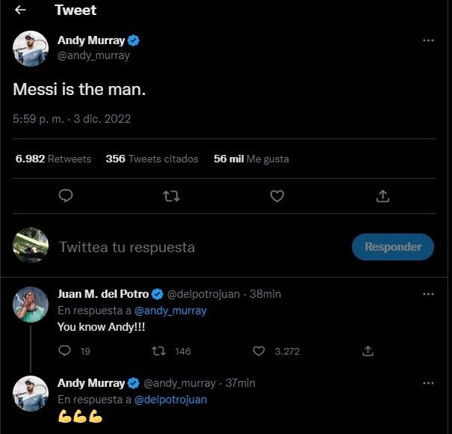Open more options on main tweet
This screenshot has width=452, height=434.
pos(428,40)
